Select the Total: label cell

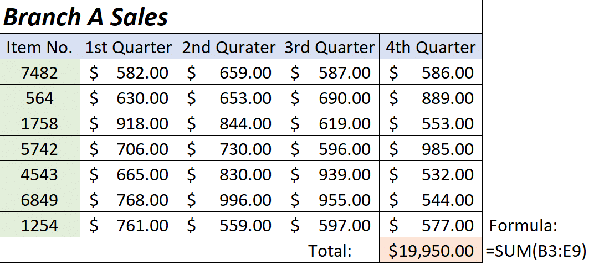[x=330, y=251]
